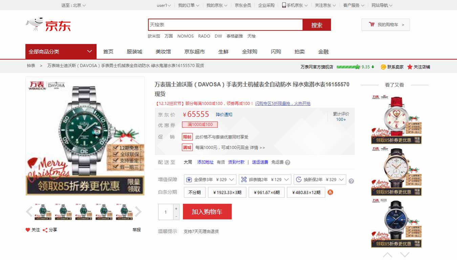Expand 关注京东 dropdown

pyautogui.click(x=325, y=5)
